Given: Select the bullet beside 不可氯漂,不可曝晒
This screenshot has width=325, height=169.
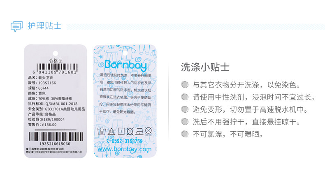Looking at the screenshot, I should pyautogui.click(x=185, y=134).
